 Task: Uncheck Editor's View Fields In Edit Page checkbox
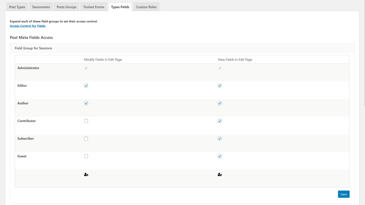point(220,85)
